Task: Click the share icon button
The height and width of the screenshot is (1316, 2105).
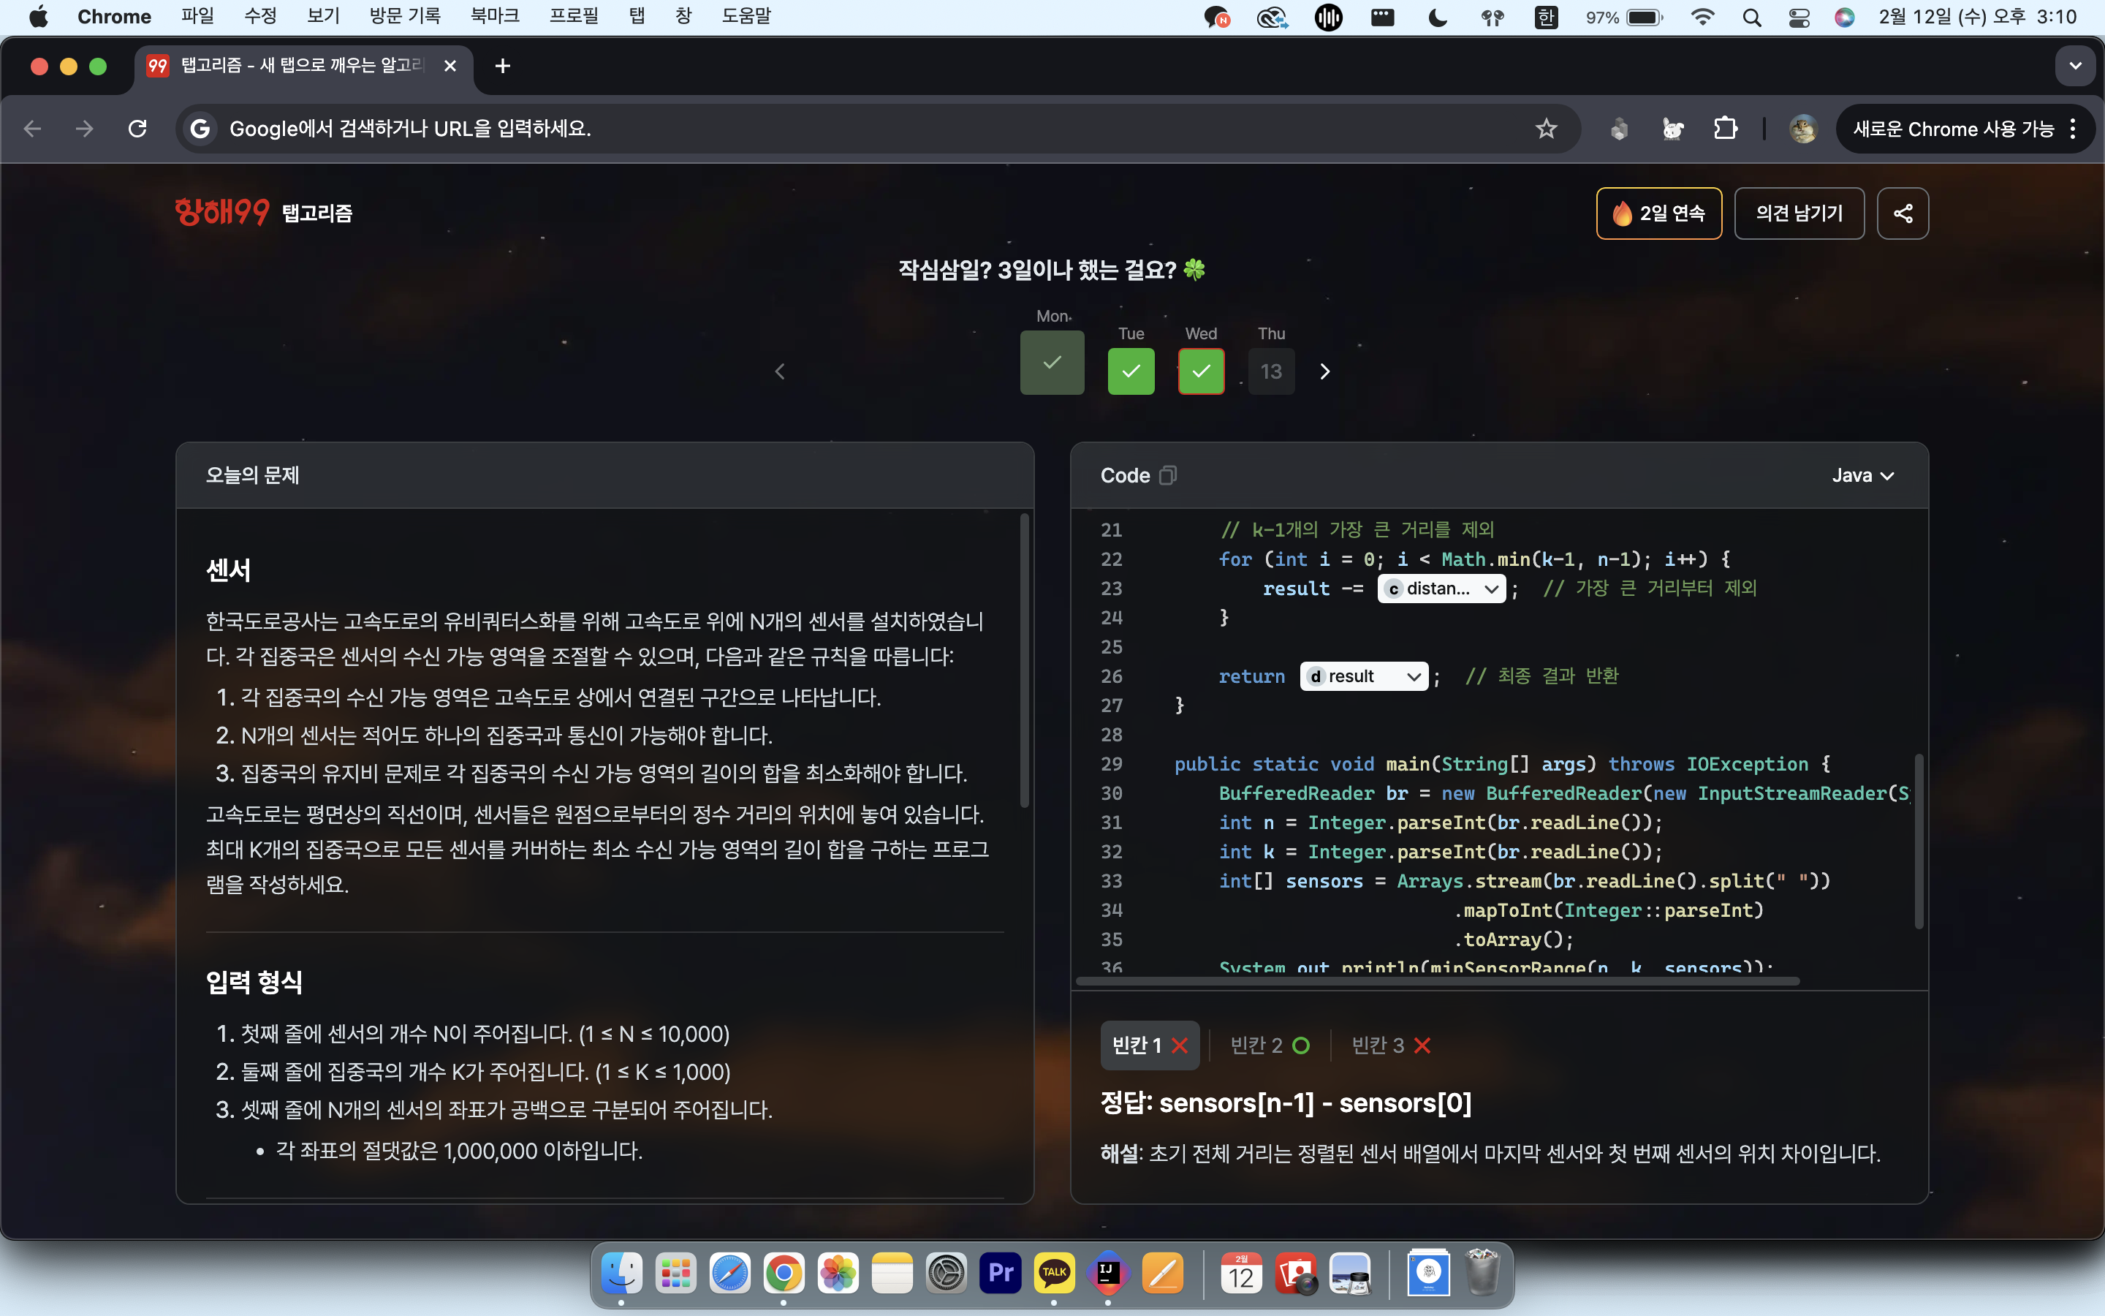Action: click(x=1903, y=213)
